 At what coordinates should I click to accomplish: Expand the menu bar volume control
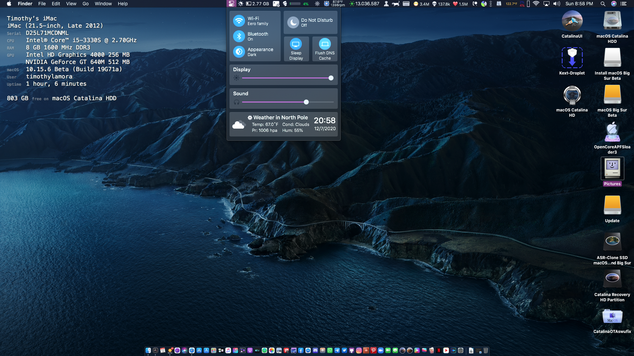coord(557,4)
